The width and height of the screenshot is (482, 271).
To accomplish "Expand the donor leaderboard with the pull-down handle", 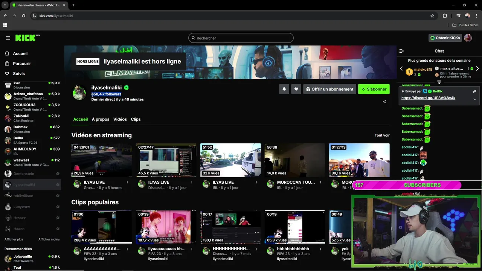I will click(439, 82).
